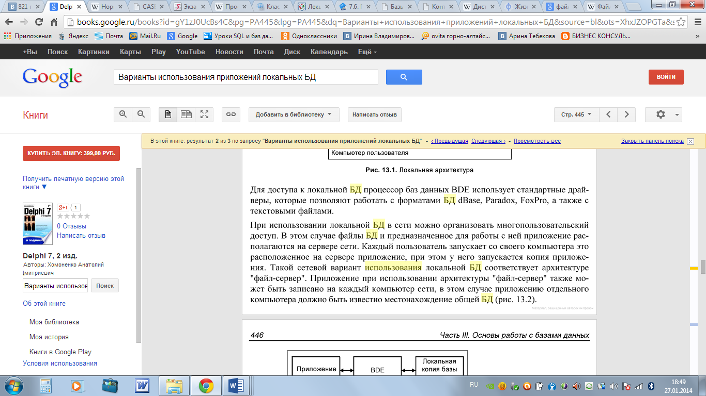Open the Яндекс bookmark
Viewport: 706px width, 396px height.
click(x=73, y=36)
